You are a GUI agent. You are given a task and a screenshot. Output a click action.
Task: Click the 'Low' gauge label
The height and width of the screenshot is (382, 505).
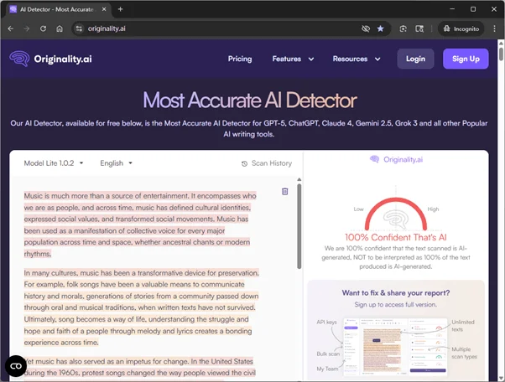click(x=358, y=209)
